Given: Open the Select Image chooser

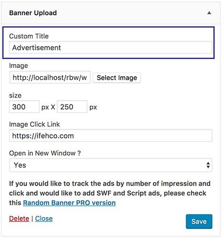Looking at the screenshot, I should 117,78.
